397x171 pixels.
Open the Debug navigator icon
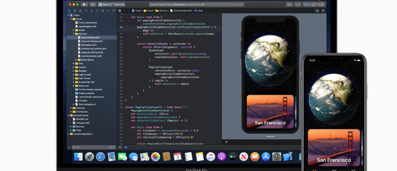[103, 11]
